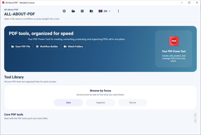201x135 pixels.
Task: Click the Open PDF File button
Action: click(21, 46)
